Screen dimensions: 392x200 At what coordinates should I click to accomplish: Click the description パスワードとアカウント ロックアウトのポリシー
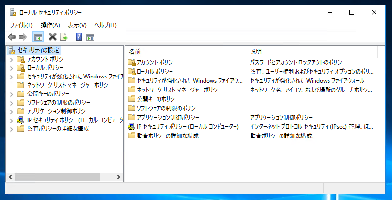(x=298, y=62)
